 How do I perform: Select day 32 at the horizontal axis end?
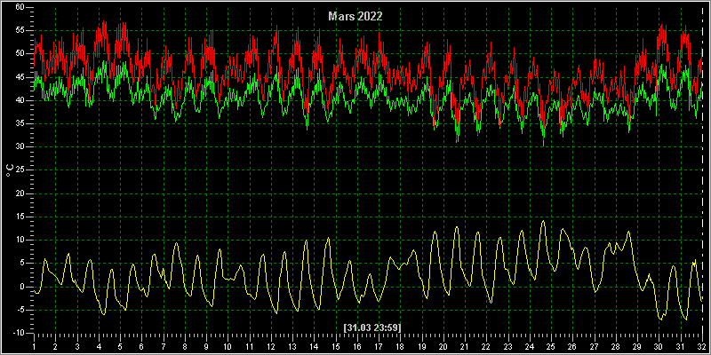coord(702,346)
